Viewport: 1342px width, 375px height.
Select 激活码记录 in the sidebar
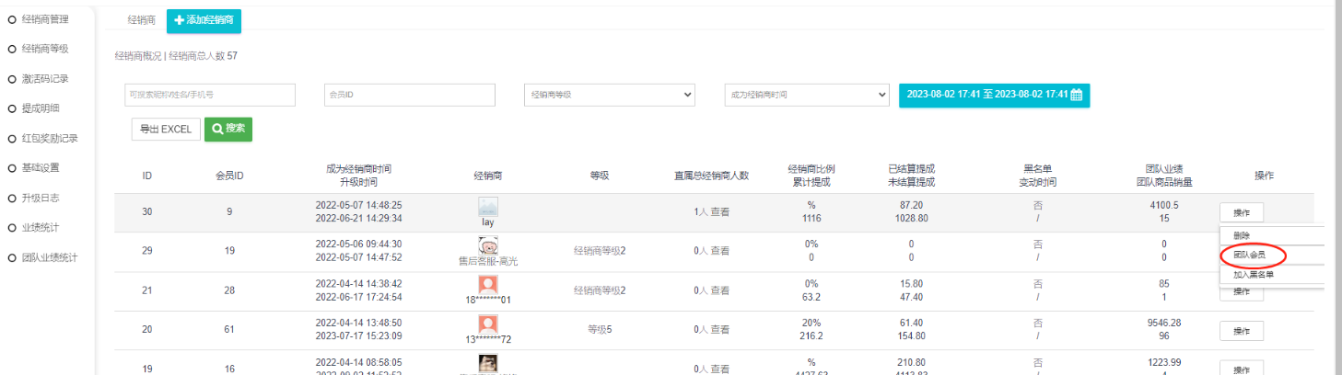[44, 79]
